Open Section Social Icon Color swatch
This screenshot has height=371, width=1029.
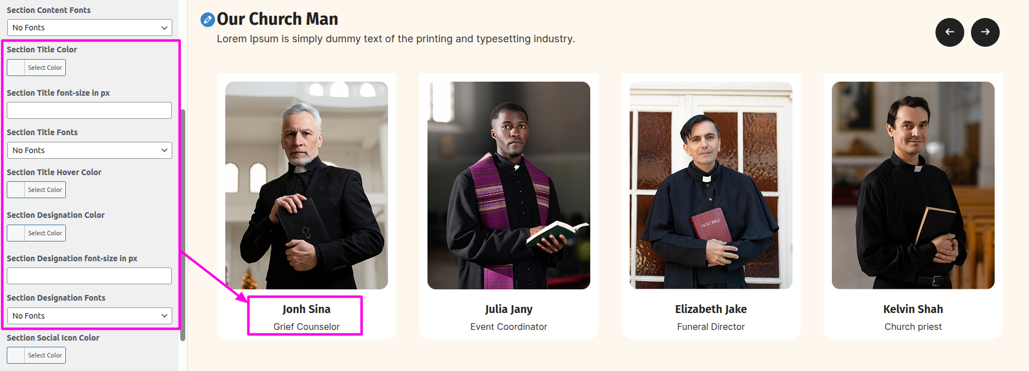click(x=16, y=355)
